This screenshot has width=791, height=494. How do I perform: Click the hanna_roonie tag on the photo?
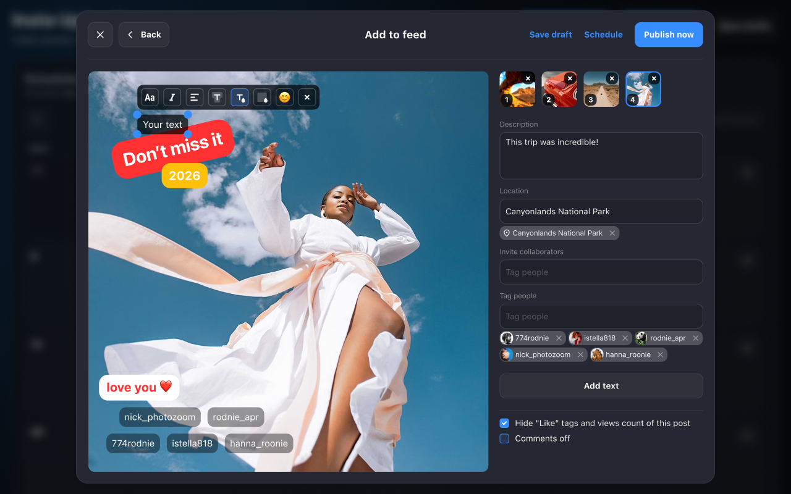pos(259,443)
